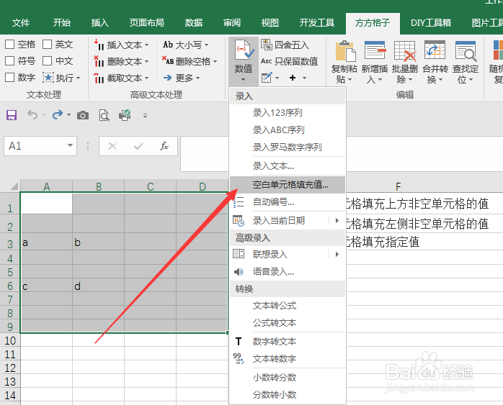This screenshot has width=503, height=405.
Task: Choose 录入ABC序列 menu item
Action: 288,130
